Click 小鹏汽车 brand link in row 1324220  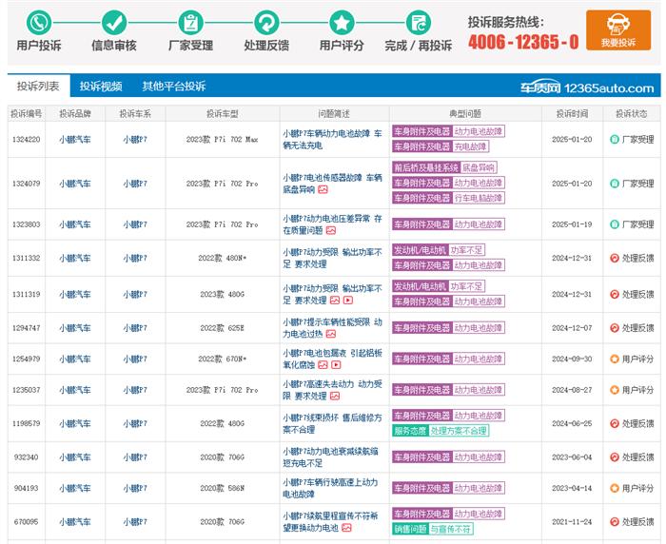[x=75, y=139]
